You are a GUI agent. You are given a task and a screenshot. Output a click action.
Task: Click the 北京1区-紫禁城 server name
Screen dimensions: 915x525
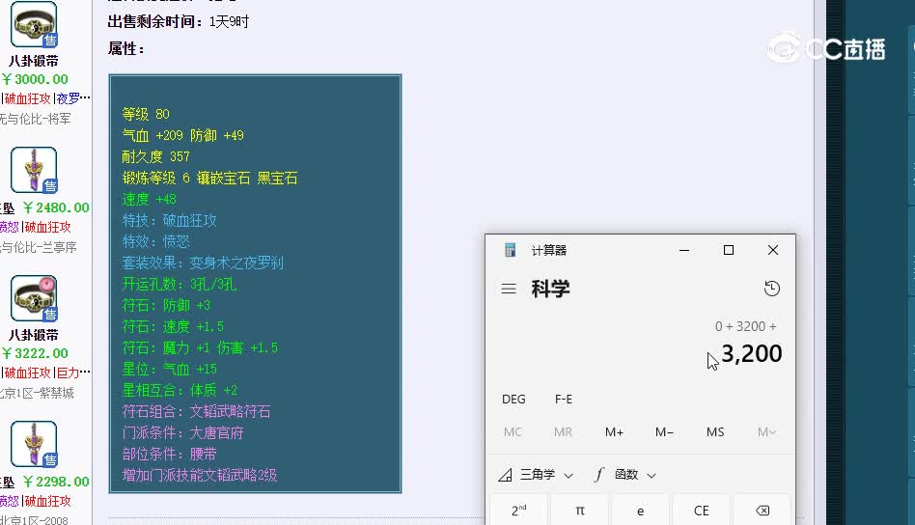coord(37,393)
